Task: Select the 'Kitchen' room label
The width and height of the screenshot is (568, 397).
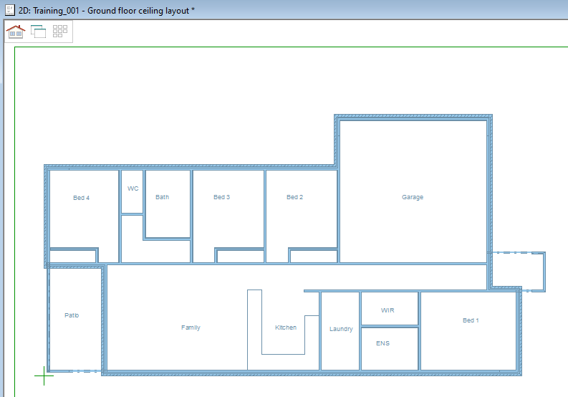Action: click(x=286, y=327)
